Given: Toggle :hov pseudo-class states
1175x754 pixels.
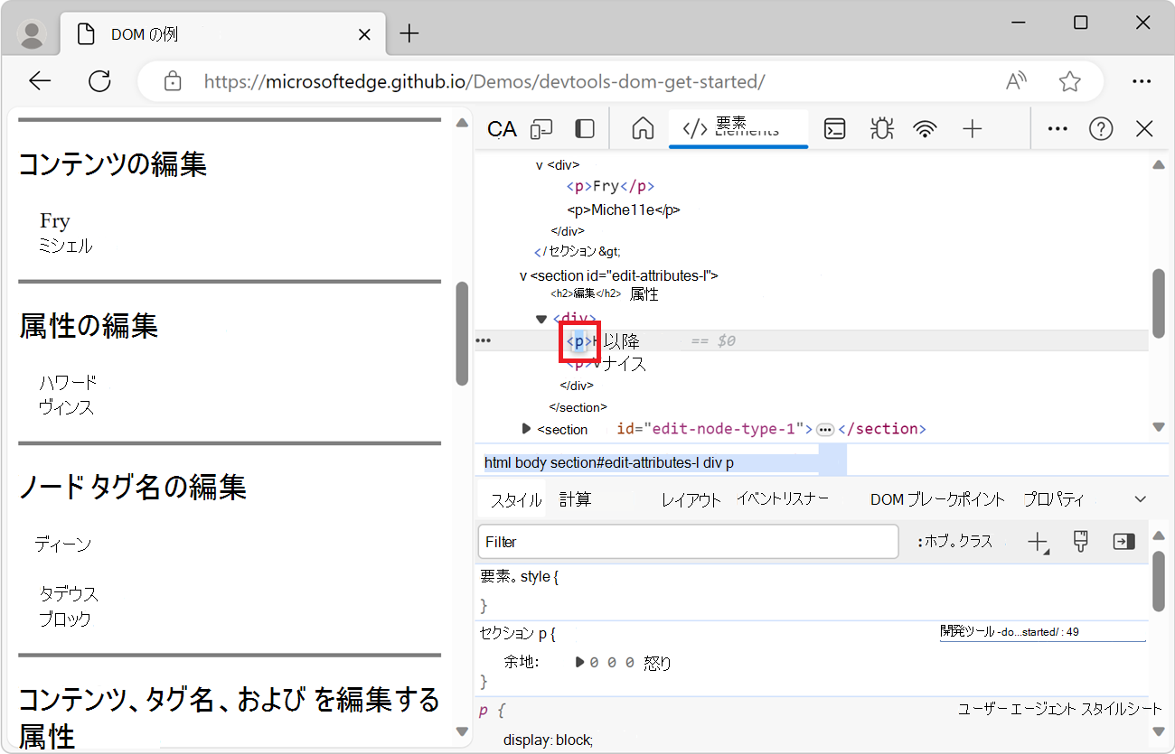Looking at the screenshot, I should [x=958, y=542].
